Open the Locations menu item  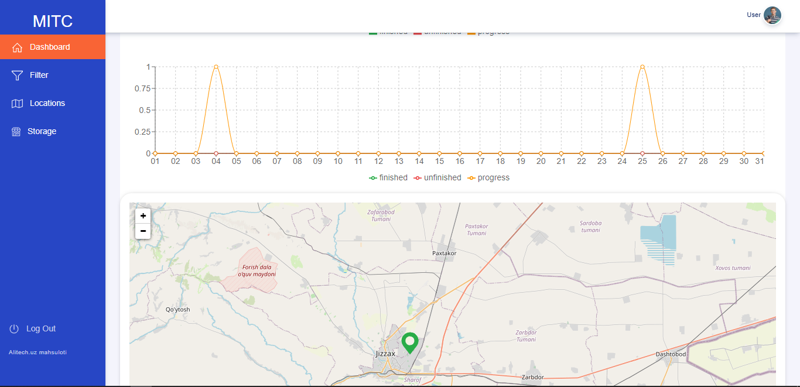coord(47,103)
